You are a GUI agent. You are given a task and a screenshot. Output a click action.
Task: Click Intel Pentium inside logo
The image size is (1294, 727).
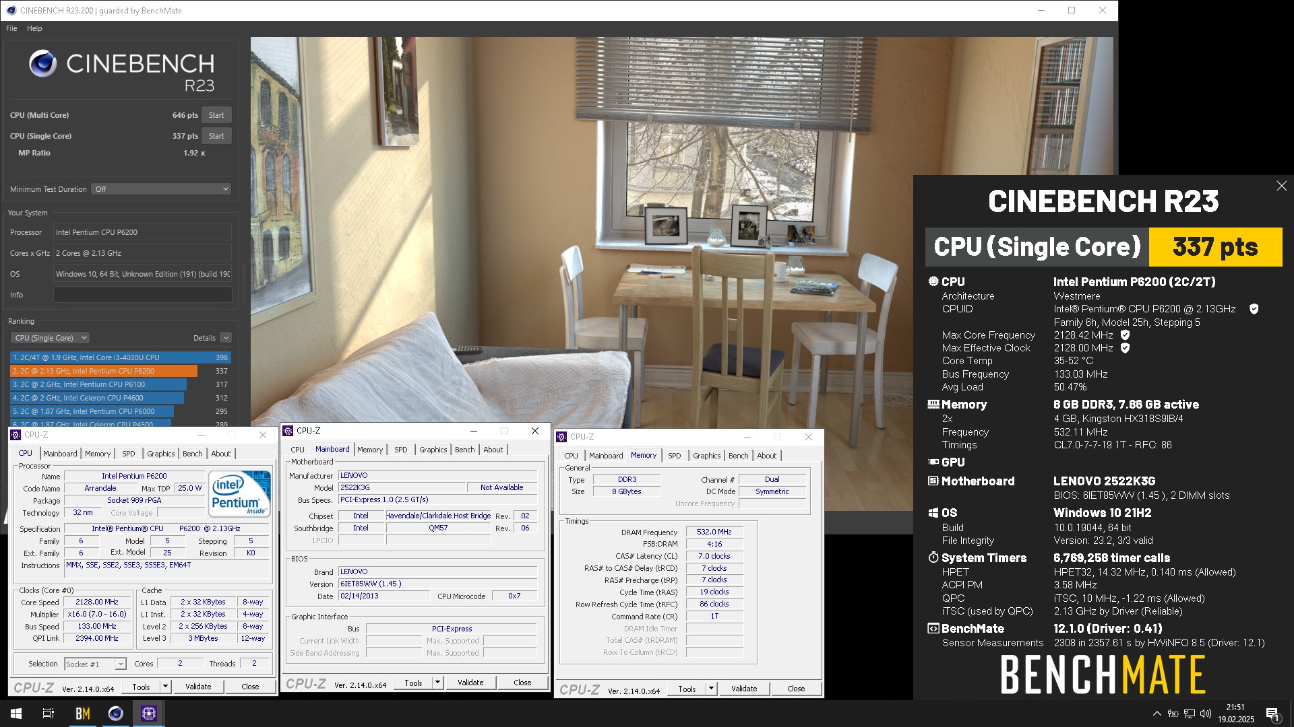tap(240, 493)
